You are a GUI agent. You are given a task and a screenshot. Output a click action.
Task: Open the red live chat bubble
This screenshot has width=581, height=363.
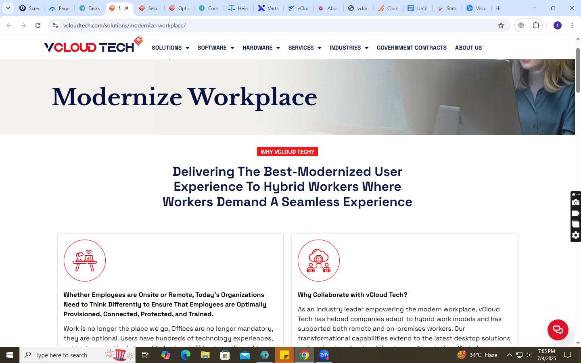[558, 330]
